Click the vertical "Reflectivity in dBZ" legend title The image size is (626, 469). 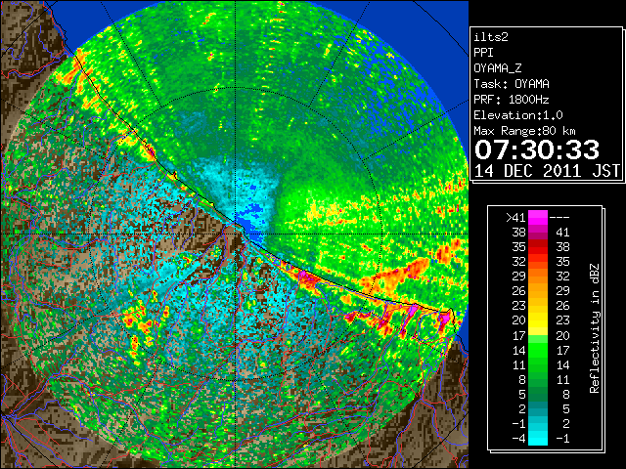595,328
